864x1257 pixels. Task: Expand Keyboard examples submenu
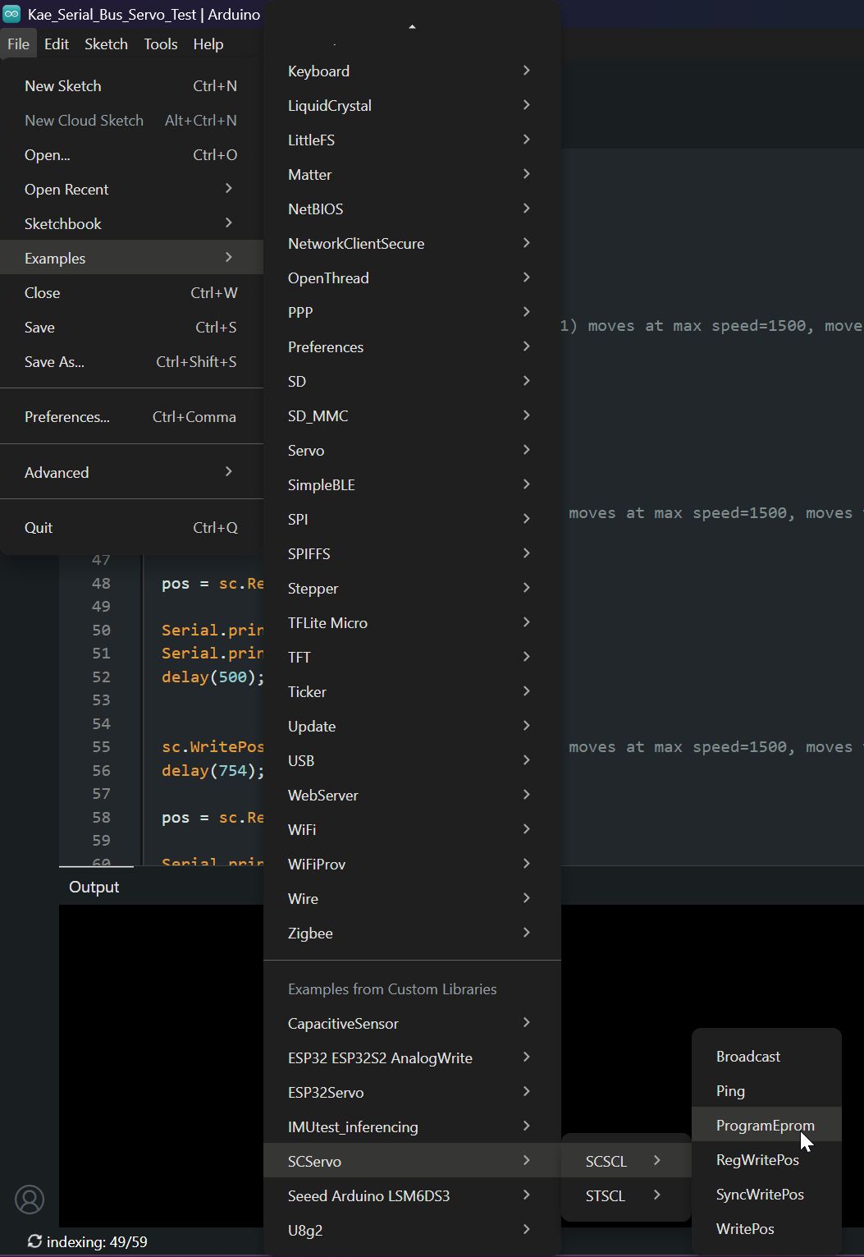[x=412, y=71]
